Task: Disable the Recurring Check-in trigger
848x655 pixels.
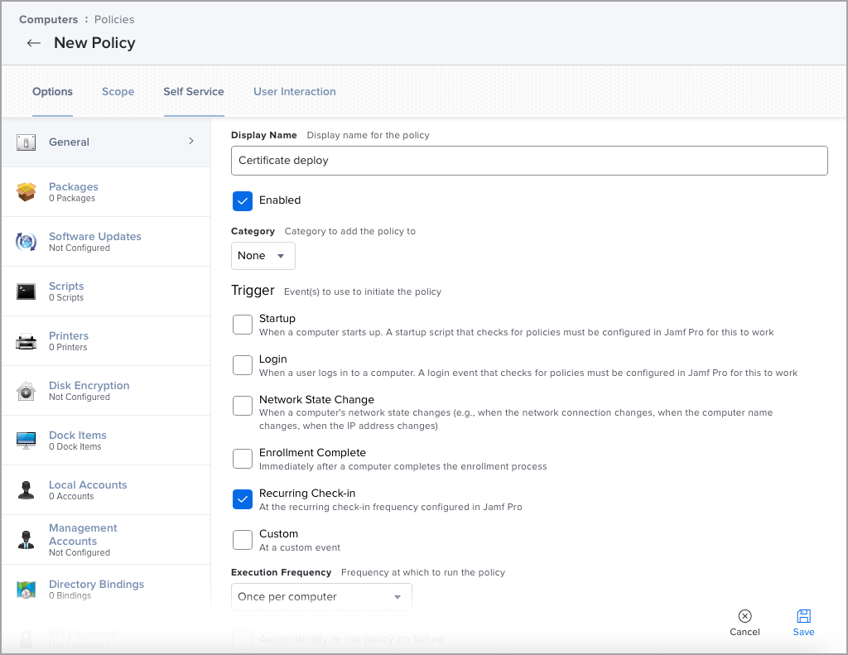Action: coord(243,499)
